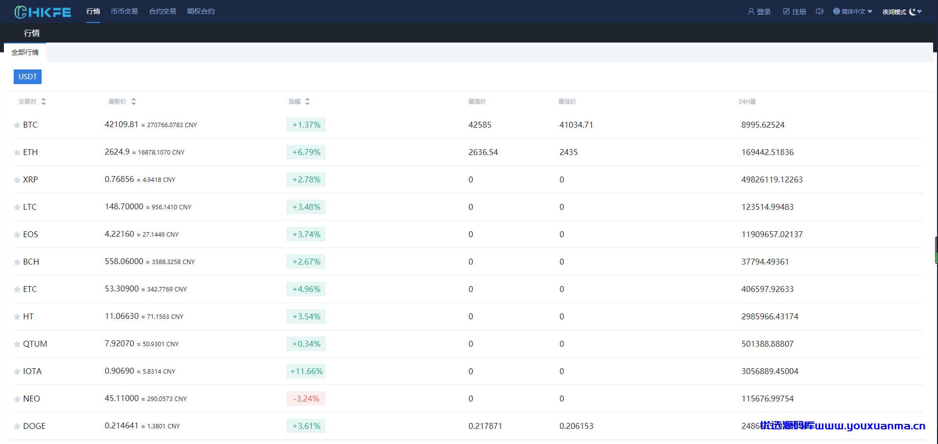This screenshot has width=938, height=444.
Task: Open the 注册 register link
Action: [795, 11]
